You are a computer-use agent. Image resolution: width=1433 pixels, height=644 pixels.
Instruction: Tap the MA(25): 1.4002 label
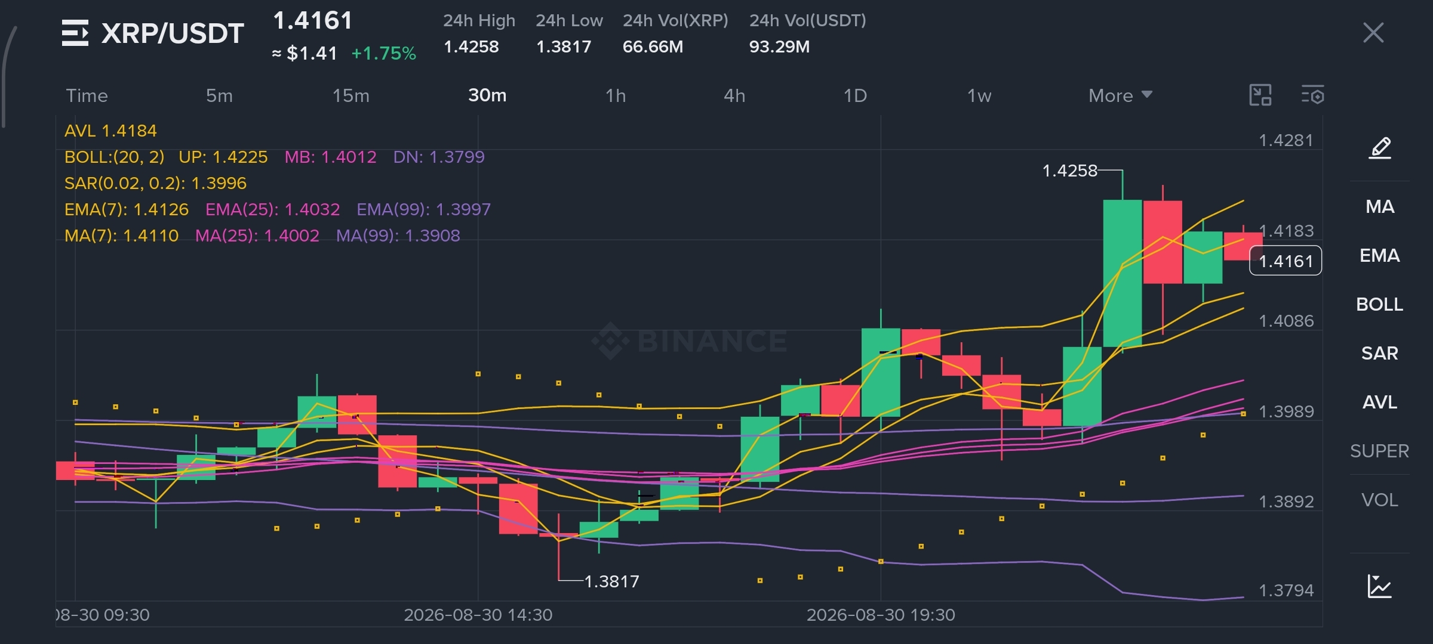point(257,236)
